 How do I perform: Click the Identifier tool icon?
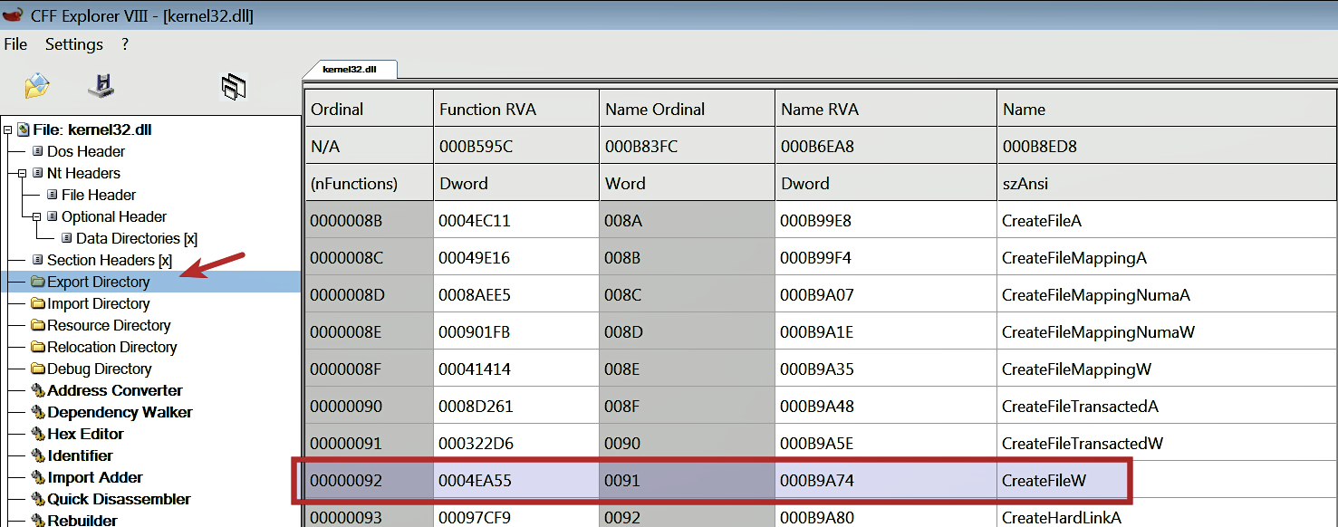click(x=38, y=455)
